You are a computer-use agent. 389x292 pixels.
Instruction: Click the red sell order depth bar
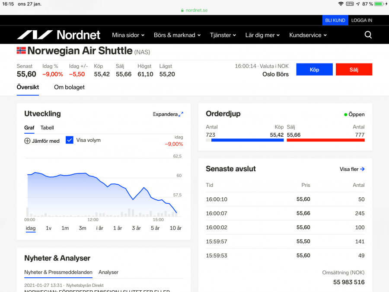tap(325, 140)
